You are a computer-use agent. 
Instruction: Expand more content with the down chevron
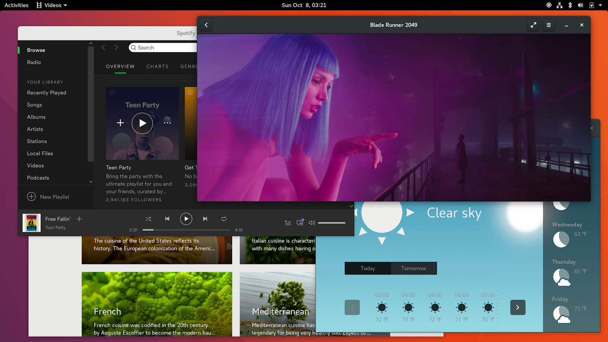(x=351, y=206)
